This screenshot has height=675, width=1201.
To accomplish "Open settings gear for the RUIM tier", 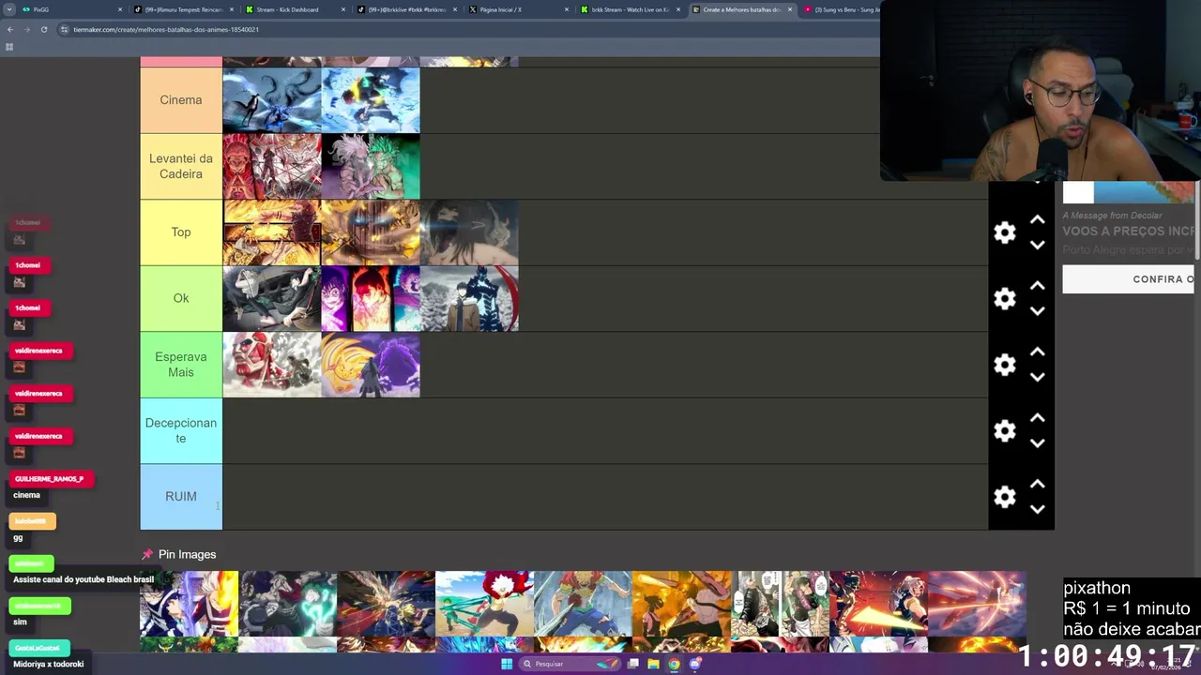I will tap(1005, 497).
